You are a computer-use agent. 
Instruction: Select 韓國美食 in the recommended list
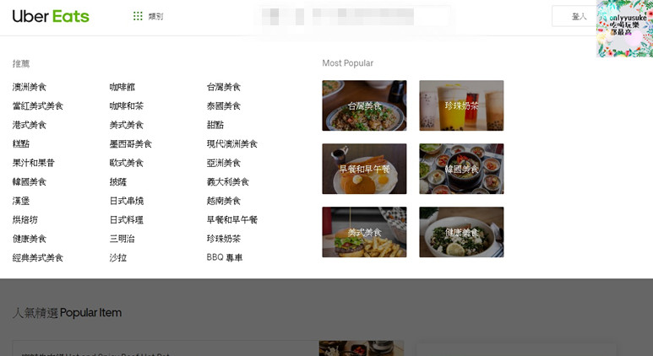(30, 181)
